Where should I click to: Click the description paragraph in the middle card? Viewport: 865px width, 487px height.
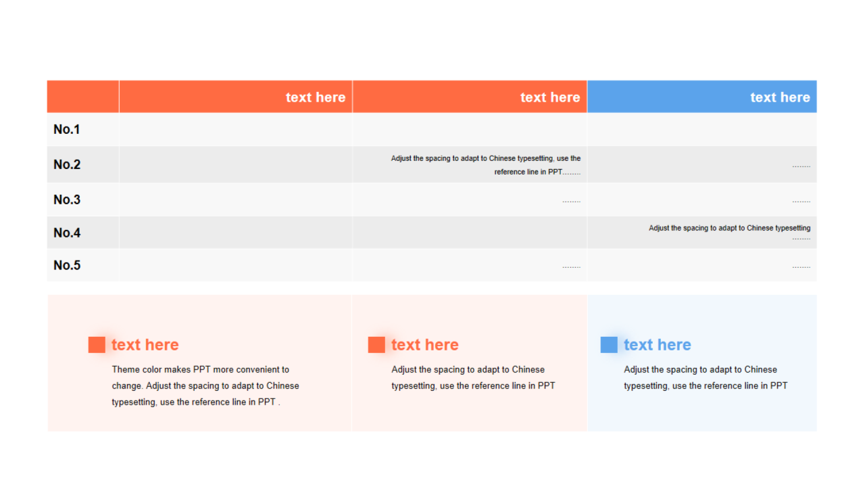tap(473, 377)
